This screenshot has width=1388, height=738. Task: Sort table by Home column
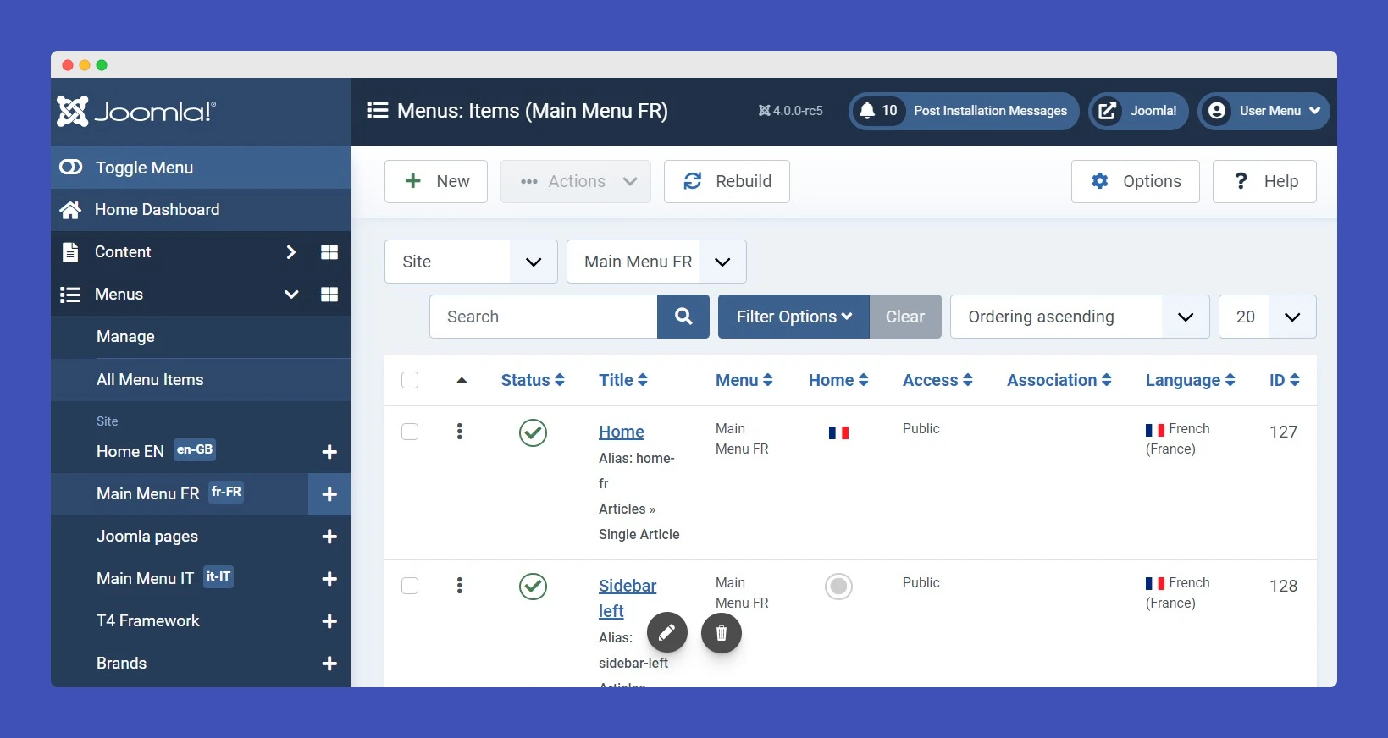838,380
